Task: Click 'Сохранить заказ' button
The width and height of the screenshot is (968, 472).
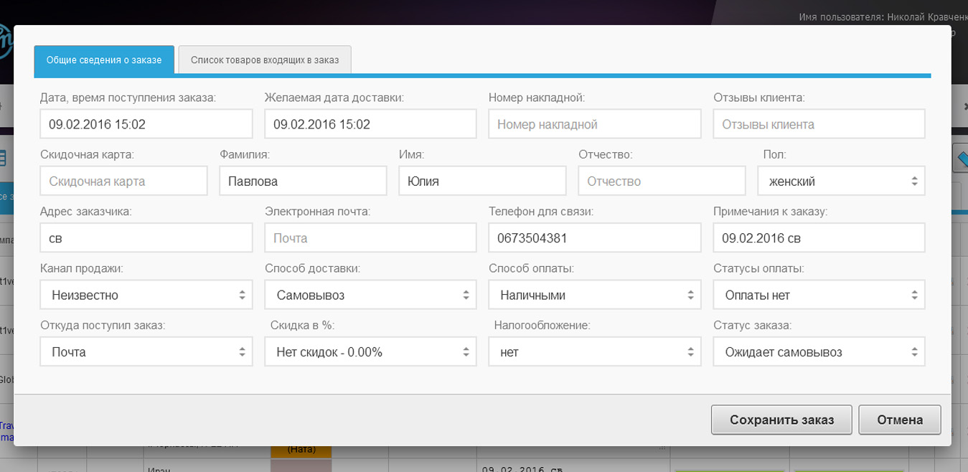Action: pos(781,420)
